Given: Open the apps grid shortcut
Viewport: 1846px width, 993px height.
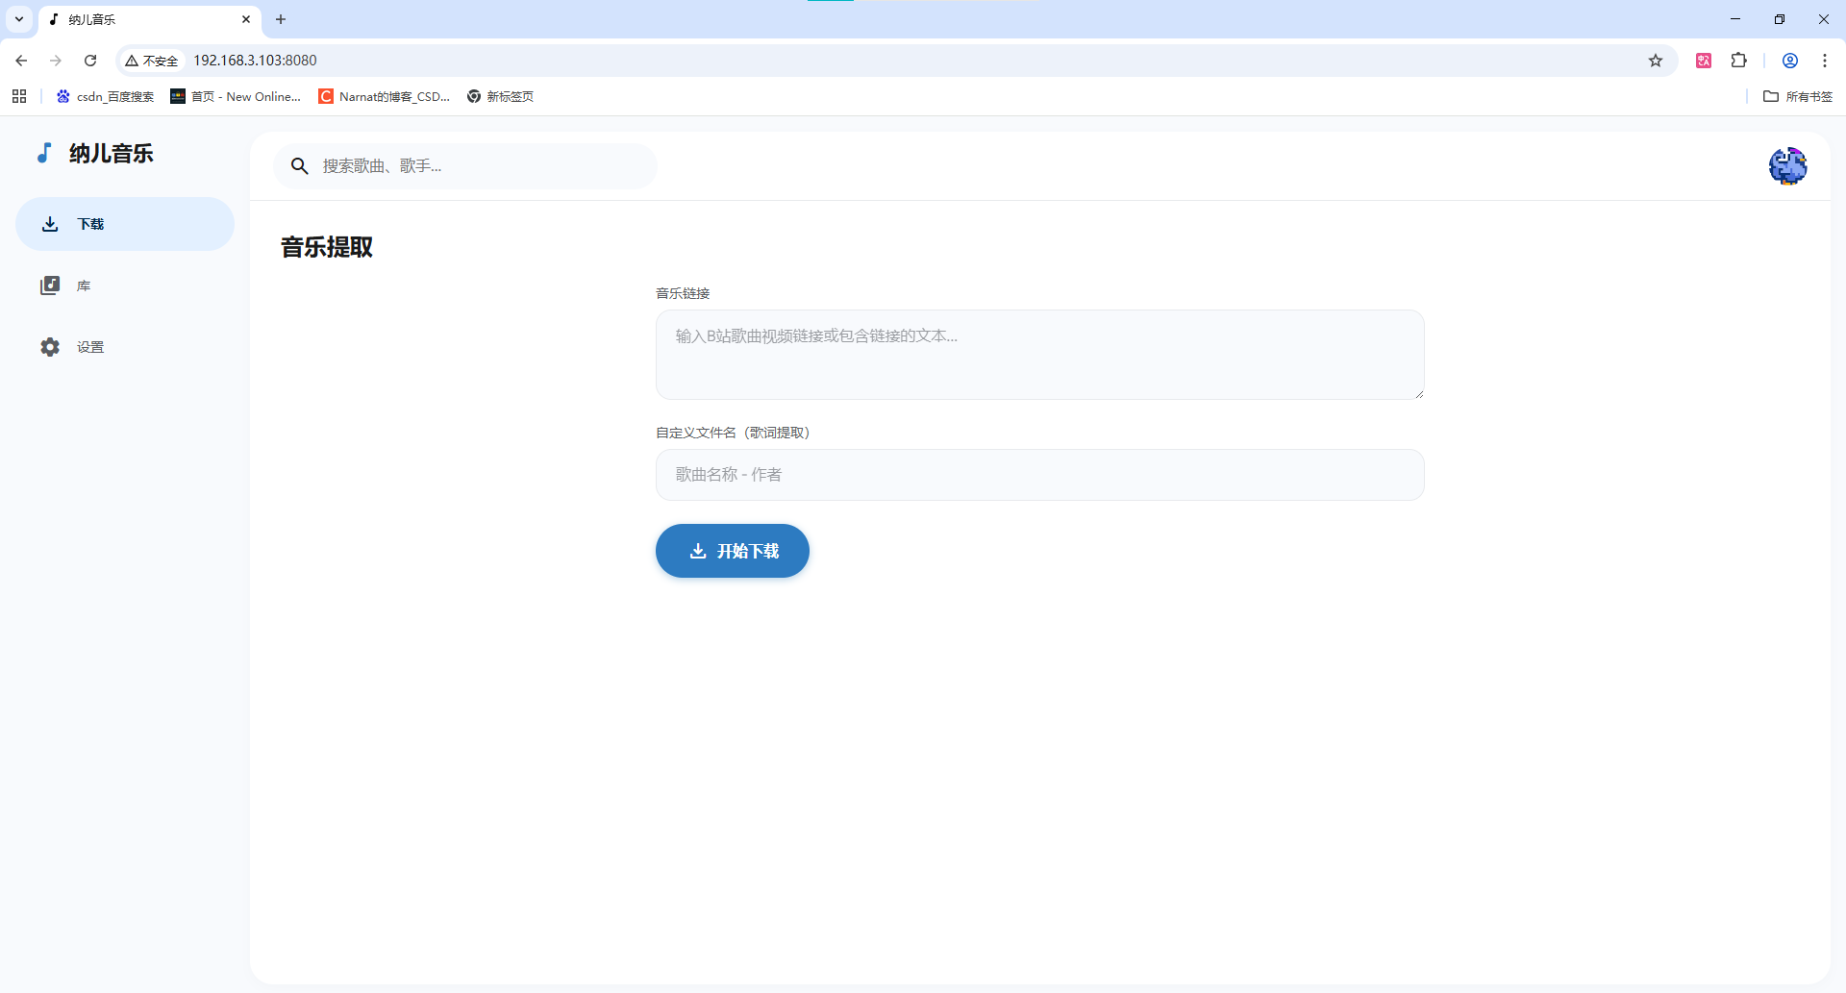Looking at the screenshot, I should click(19, 96).
